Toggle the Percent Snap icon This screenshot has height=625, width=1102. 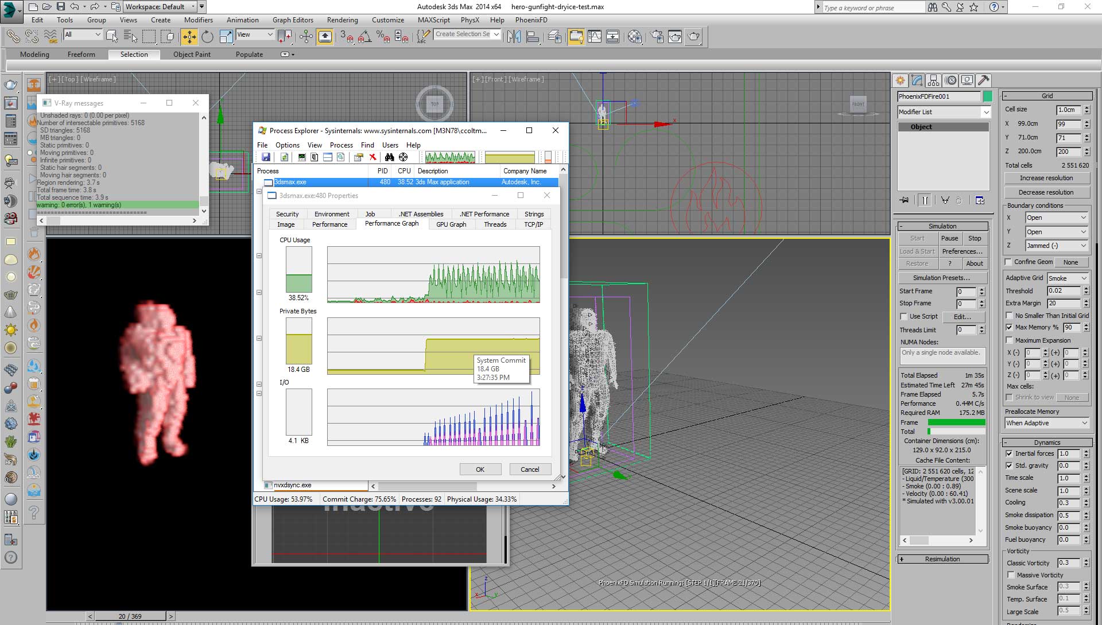(x=383, y=37)
